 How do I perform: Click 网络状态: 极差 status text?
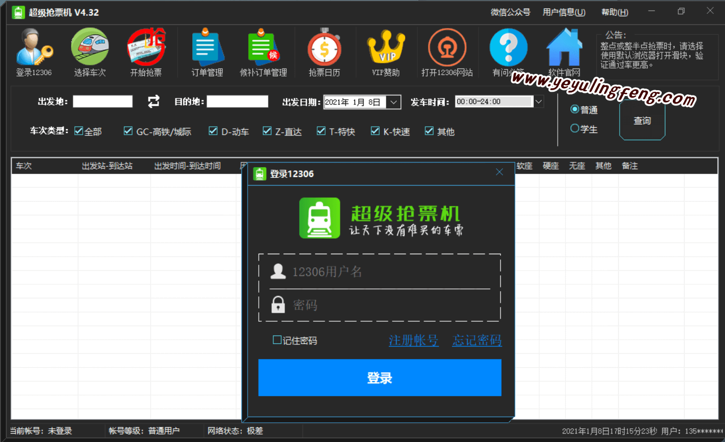pyautogui.click(x=236, y=431)
